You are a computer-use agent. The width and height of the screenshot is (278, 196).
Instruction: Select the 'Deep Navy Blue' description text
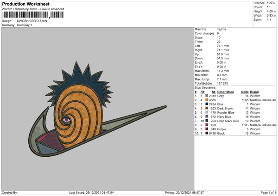228,121
